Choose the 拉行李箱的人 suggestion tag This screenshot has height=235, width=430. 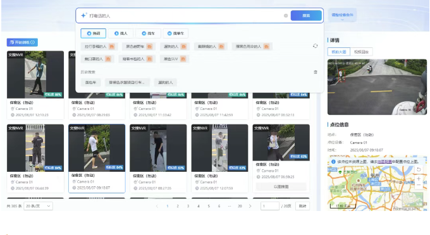click(x=99, y=47)
